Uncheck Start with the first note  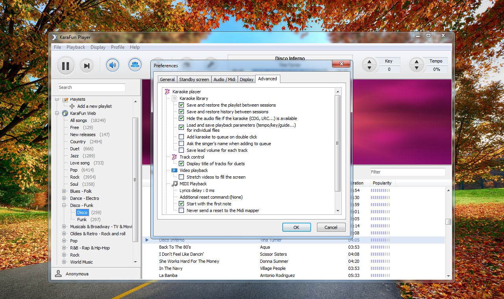tap(182, 204)
